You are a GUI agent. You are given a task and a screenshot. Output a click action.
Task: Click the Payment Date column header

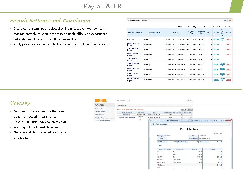(x=191, y=32)
